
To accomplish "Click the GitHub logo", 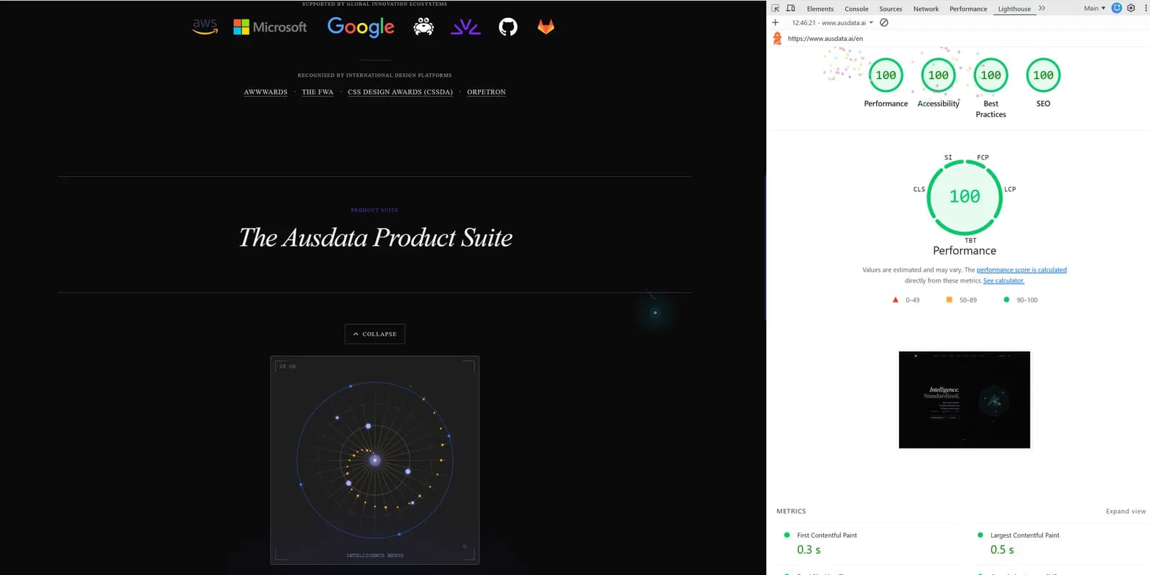I will (x=508, y=27).
